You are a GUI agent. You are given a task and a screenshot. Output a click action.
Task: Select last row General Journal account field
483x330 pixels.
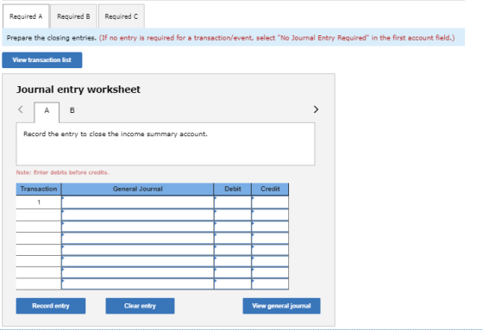pyautogui.click(x=138, y=283)
